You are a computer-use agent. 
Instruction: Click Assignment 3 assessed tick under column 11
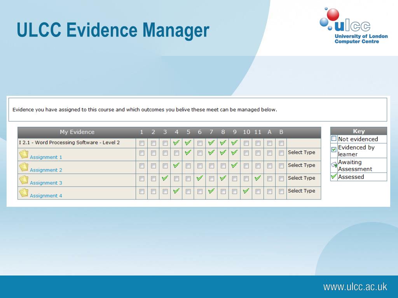258,178
